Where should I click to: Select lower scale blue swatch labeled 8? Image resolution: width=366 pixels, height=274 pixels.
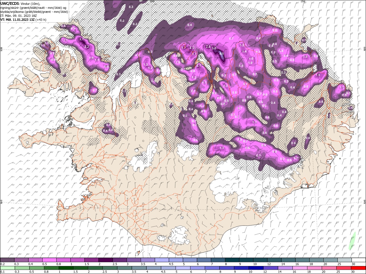(226, 268)
